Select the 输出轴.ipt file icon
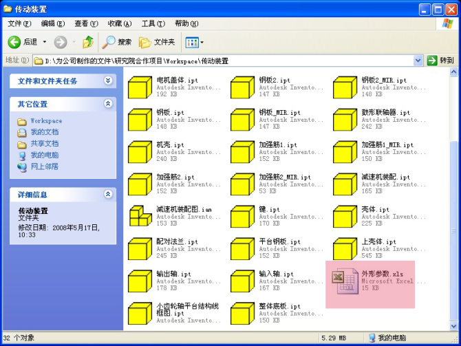 140,281
